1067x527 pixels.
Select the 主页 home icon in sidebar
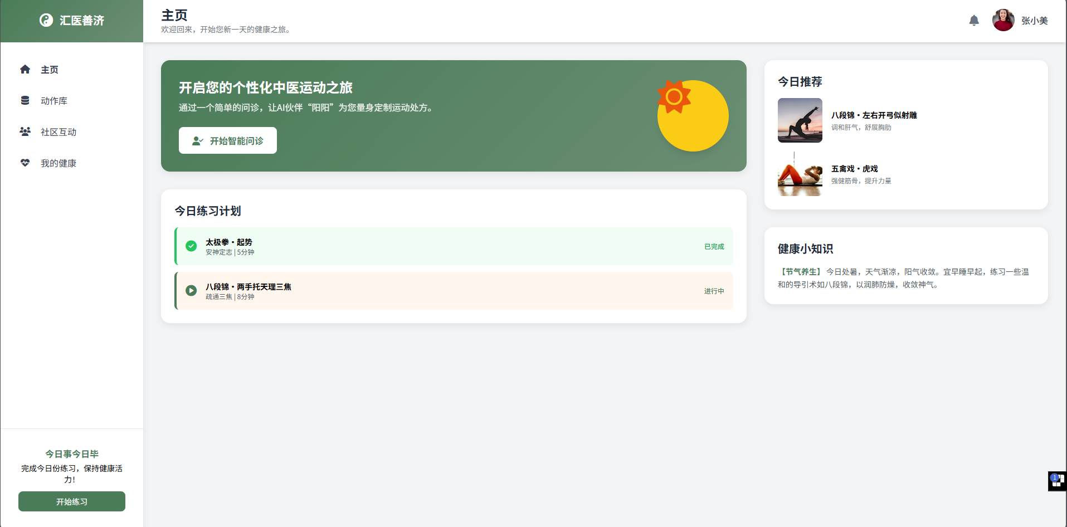click(x=25, y=69)
